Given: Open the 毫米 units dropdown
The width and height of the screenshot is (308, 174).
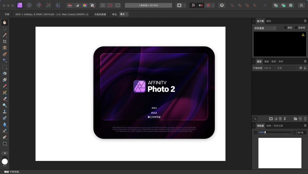Looking at the screenshot, I should [123, 14].
